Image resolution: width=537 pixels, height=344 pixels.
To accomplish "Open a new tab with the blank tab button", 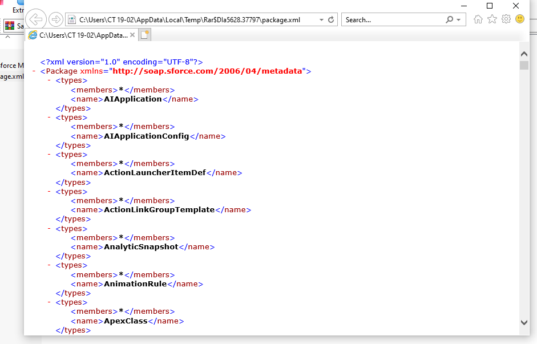I will (144, 35).
